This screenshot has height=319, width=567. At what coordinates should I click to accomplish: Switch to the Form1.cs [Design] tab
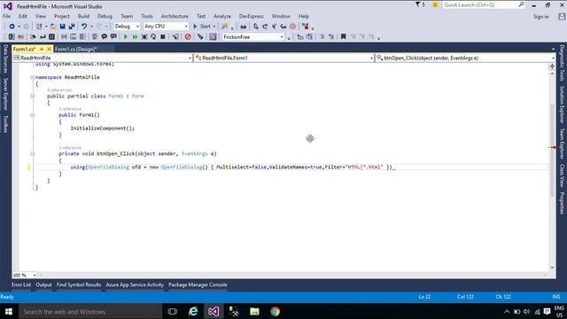75,50
